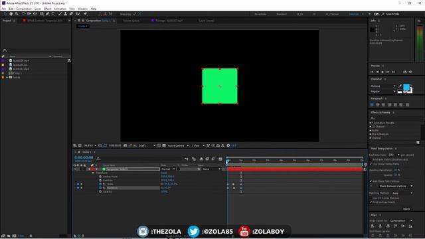The height and width of the screenshot is (239, 425).
Task: Select the Brush tool
Action: pyautogui.click(x=60, y=14)
